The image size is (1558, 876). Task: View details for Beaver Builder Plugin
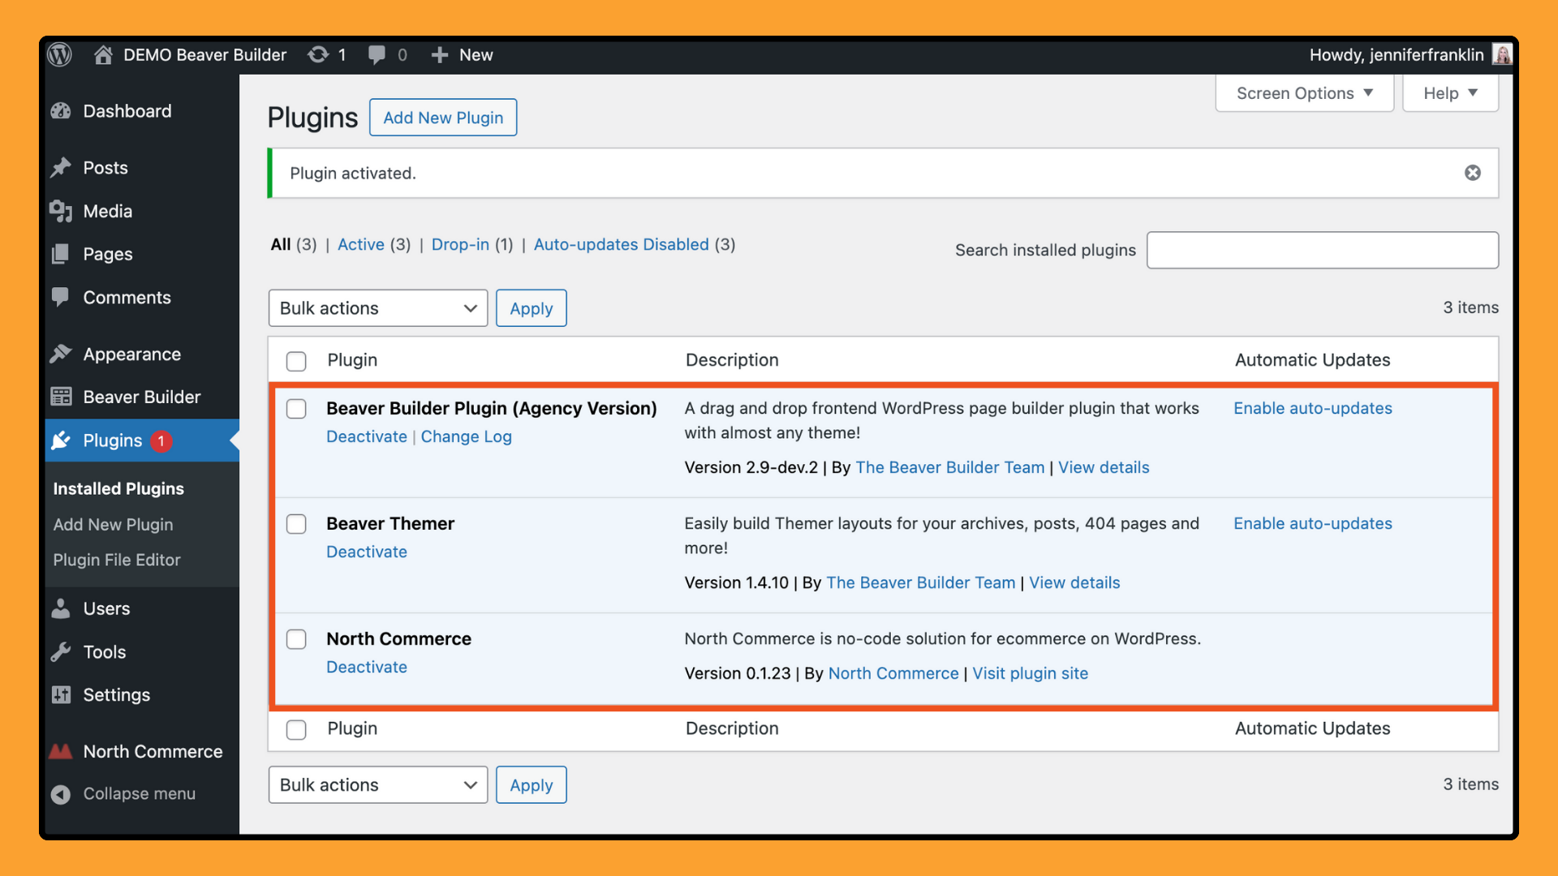(1104, 467)
